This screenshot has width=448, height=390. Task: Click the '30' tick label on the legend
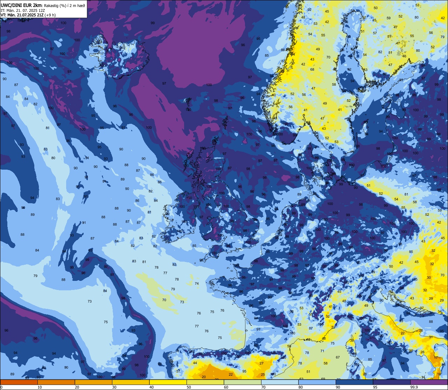(114, 387)
